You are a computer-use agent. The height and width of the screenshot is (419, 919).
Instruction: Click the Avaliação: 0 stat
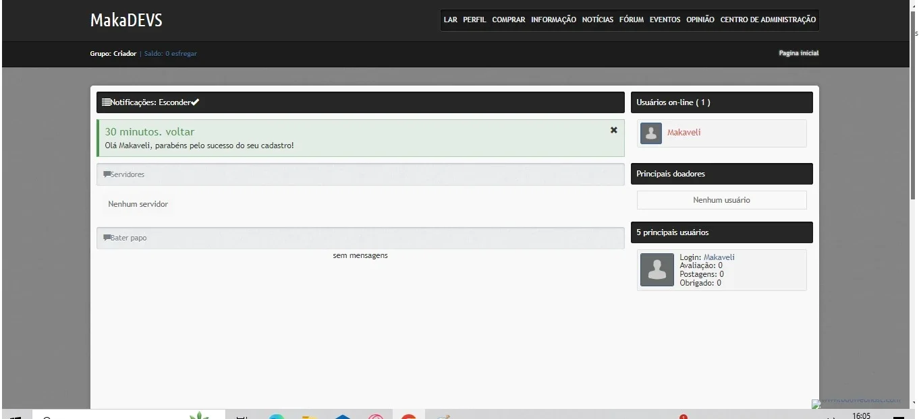point(702,266)
